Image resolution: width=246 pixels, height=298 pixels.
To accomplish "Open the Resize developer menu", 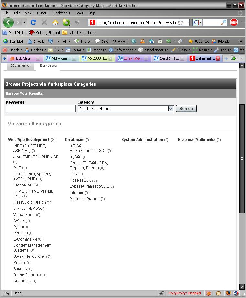I will 202,50.
